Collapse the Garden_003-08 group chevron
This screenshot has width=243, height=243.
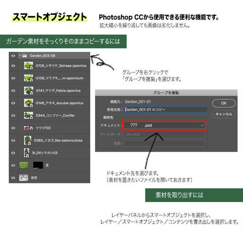click(20, 55)
